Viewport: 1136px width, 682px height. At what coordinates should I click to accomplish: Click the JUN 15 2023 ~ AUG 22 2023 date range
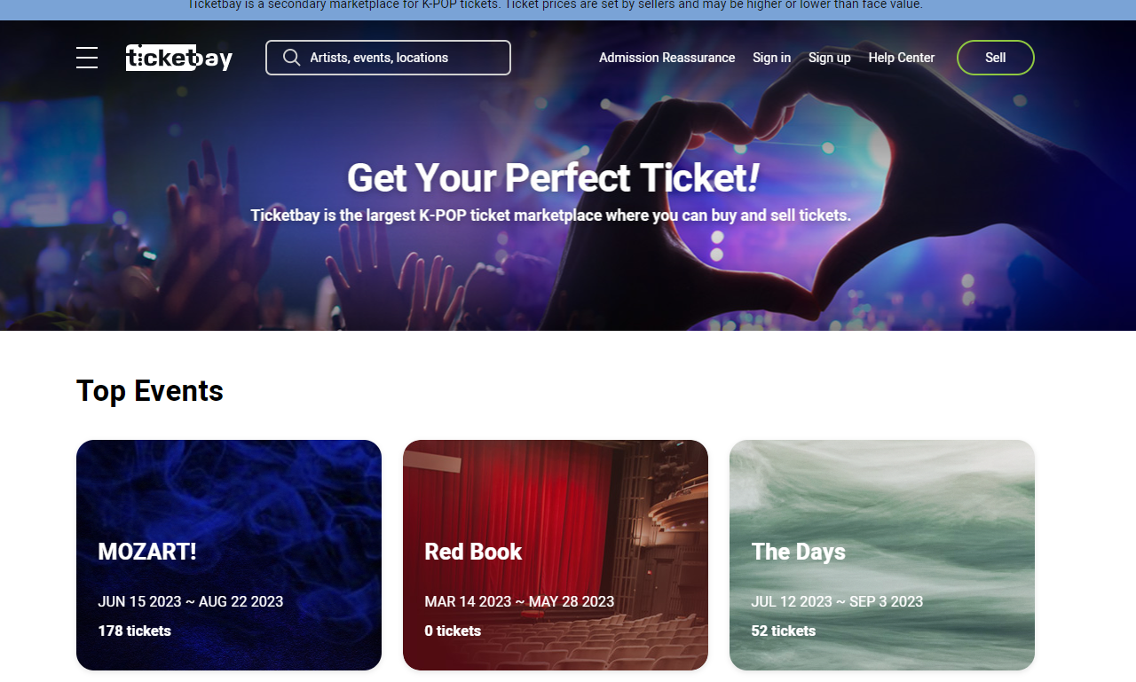190,601
